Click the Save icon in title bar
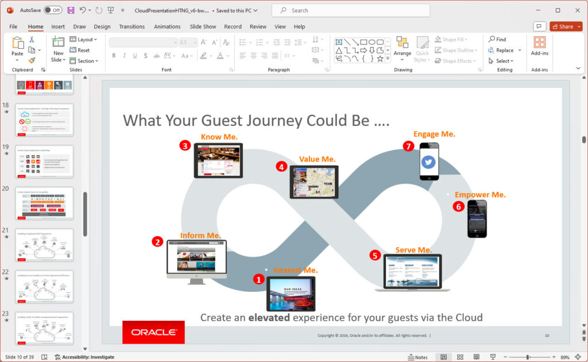 pos(71,10)
